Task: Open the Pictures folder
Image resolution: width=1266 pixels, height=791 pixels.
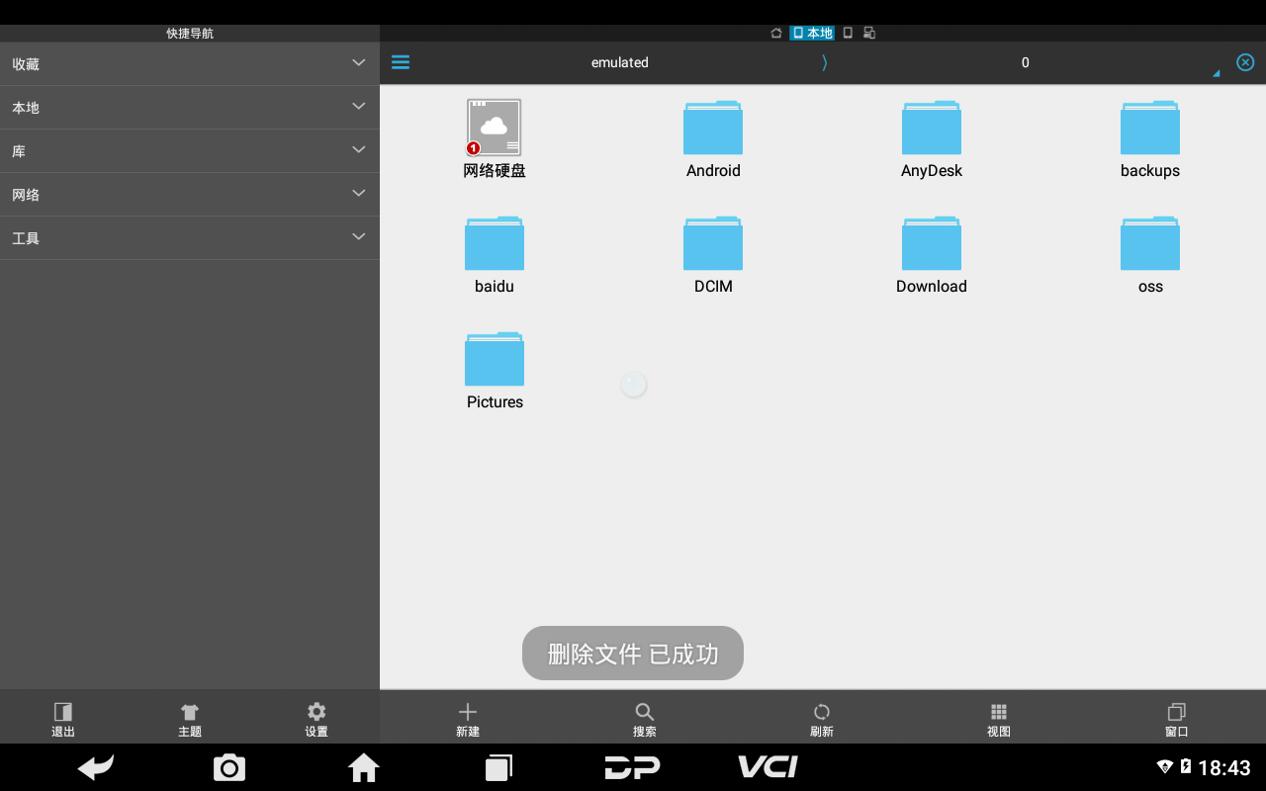Action: point(495,359)
